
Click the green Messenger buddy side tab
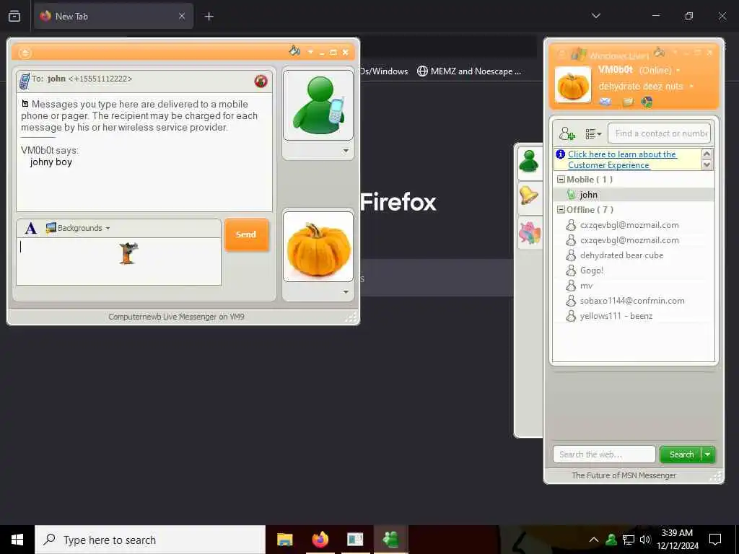click(x=529, y=162)
